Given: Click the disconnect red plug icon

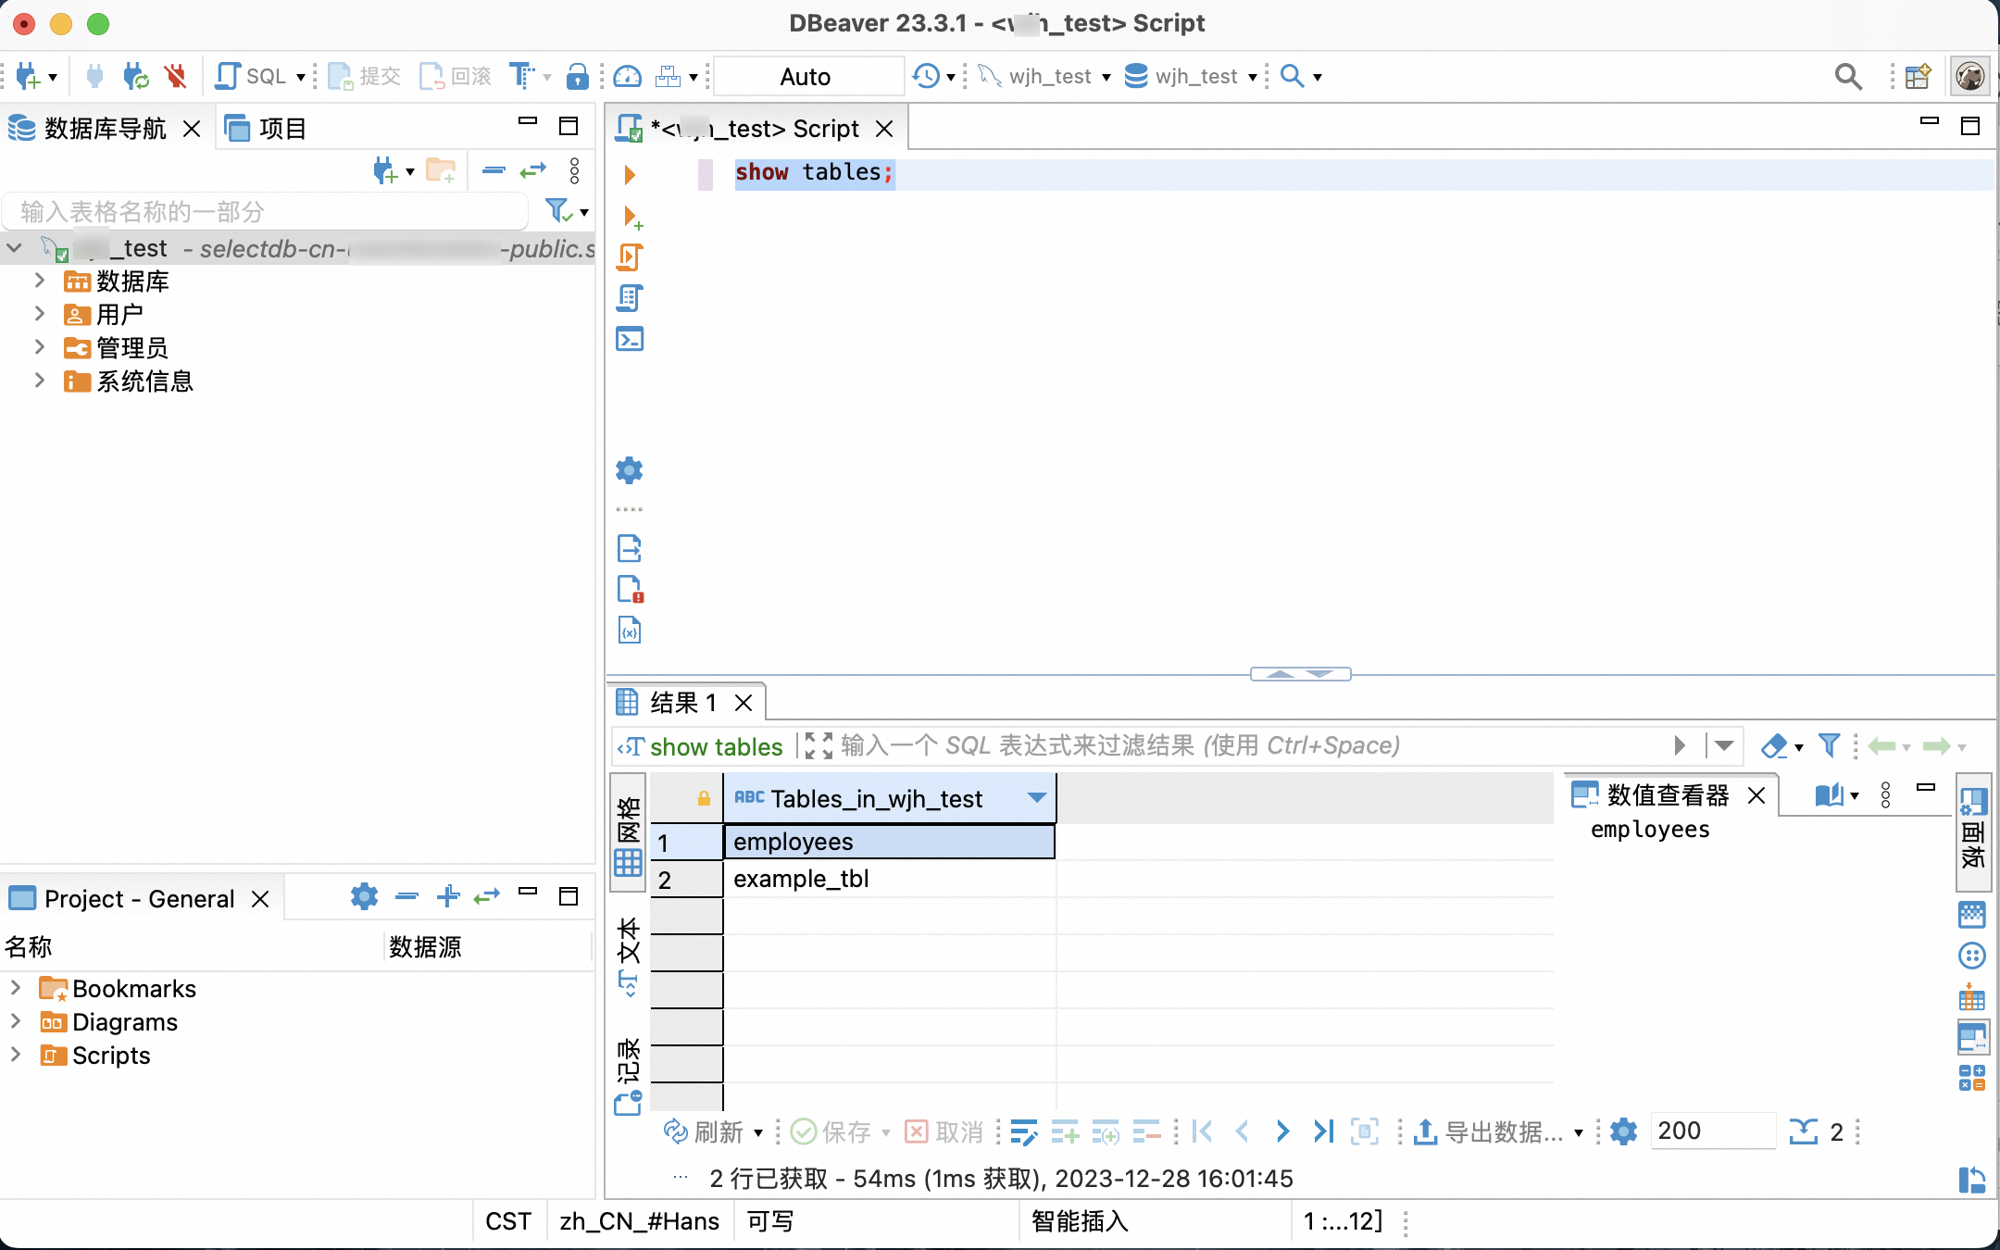Looking at the screenshot, I should tap(175, 76).
